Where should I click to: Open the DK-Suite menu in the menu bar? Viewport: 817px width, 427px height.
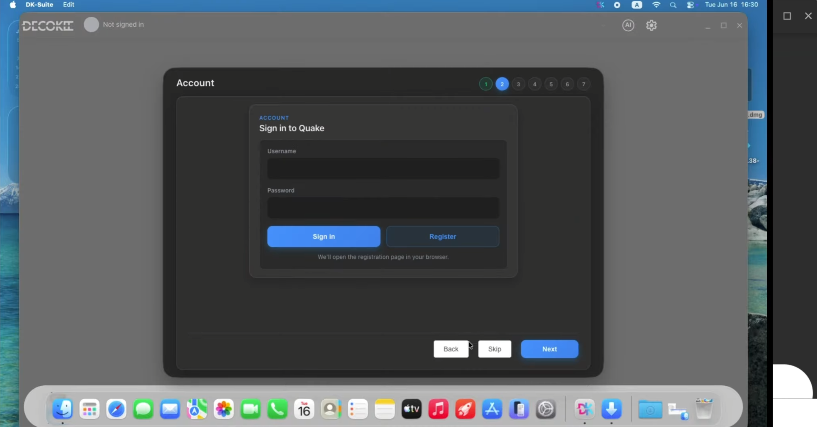tap(39, 5)
